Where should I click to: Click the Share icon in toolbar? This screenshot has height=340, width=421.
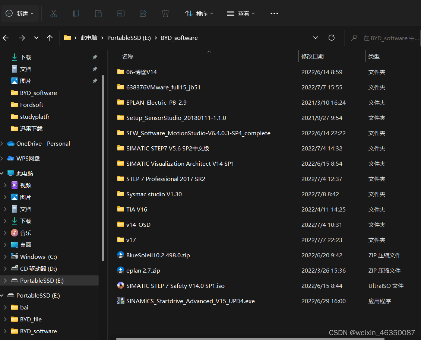point(143,13)
